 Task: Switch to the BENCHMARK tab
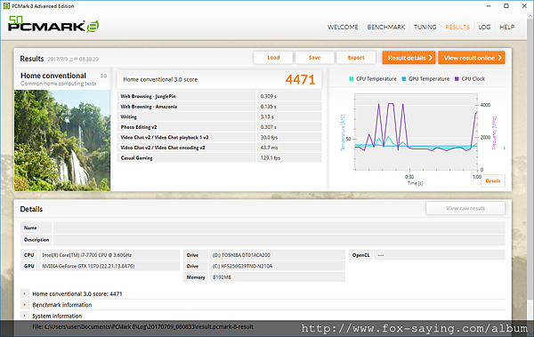point(386,27)
